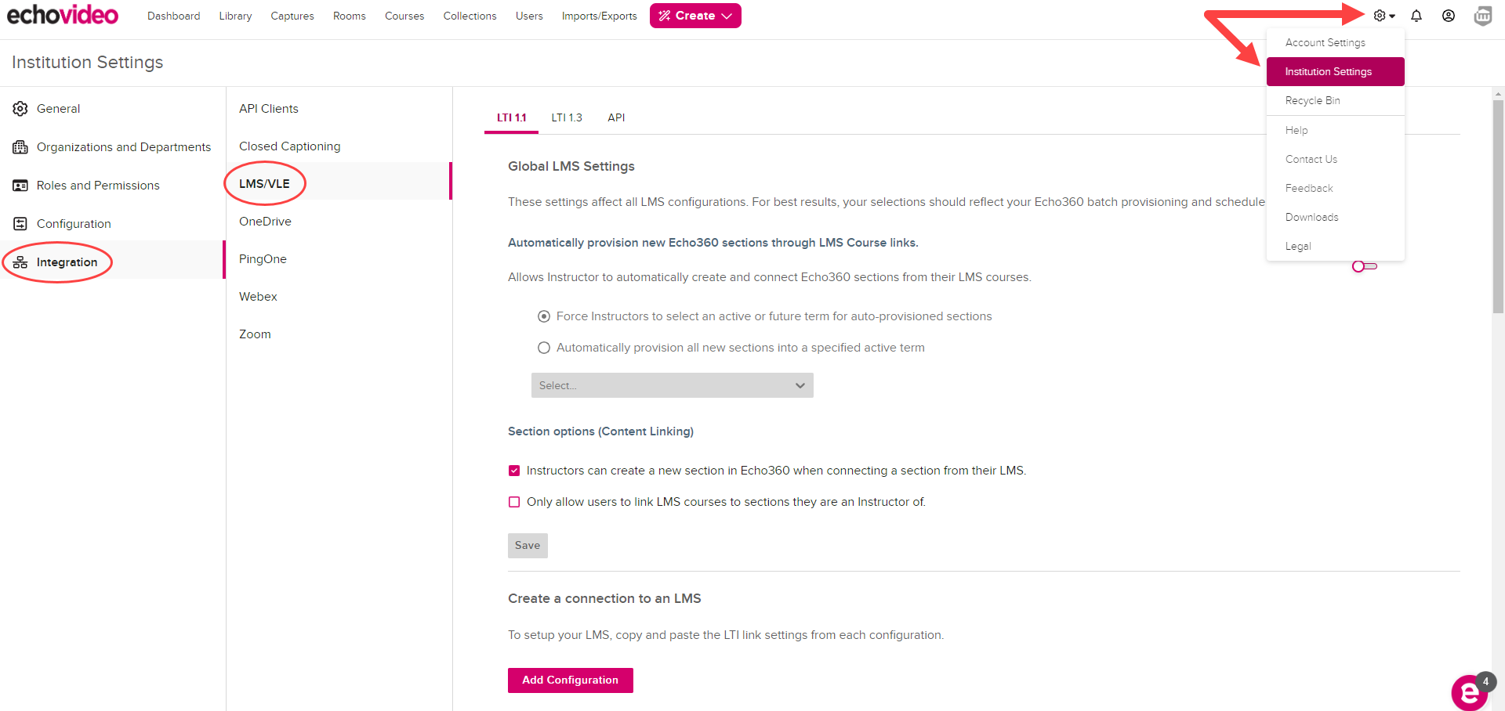1505x711 pixels.
Task: Open Configuration settings section
Action: [x=113, y=224]
